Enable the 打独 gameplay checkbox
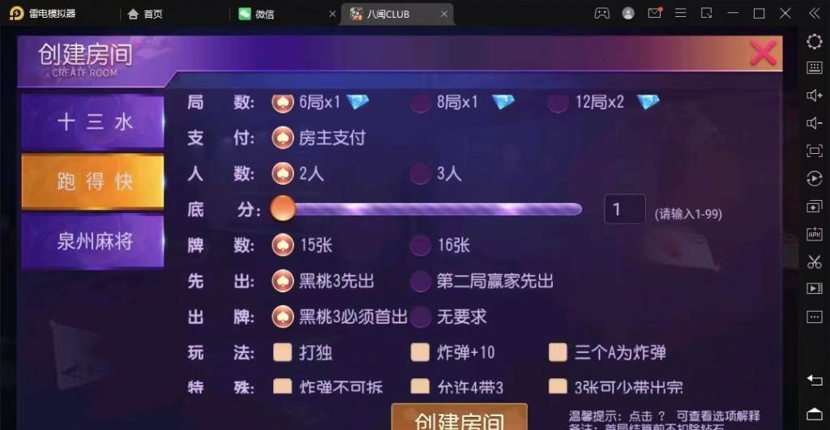Screen dimensions: 830x430 [x=282, y=352]
